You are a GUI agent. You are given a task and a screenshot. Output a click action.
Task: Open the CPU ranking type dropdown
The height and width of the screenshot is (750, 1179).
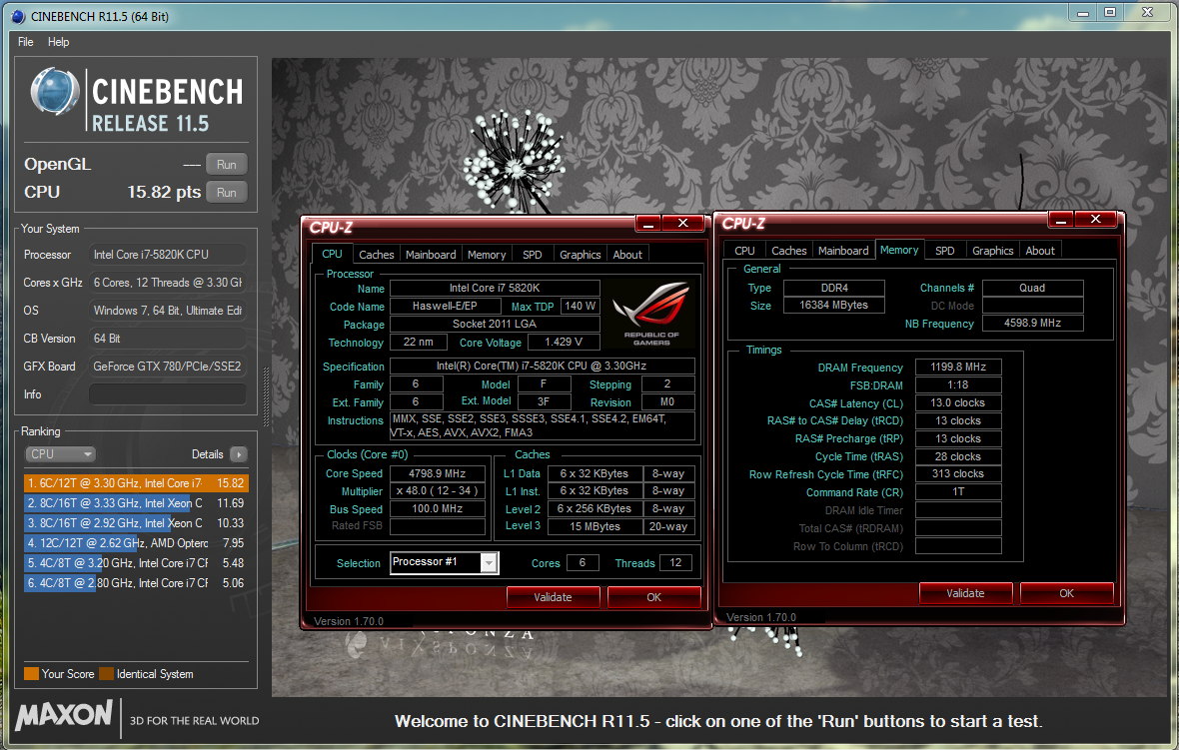pyautogui.click(x=60, y=454)
